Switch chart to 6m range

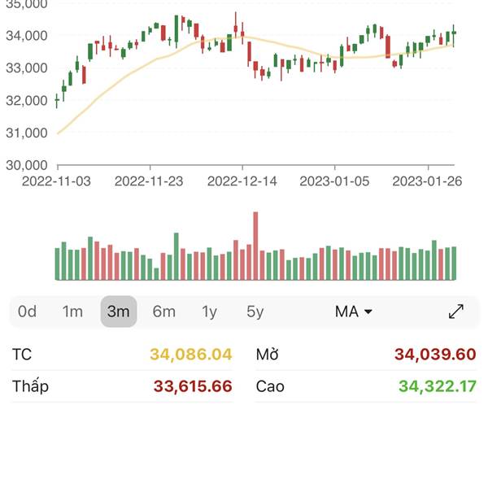[x=164, y=312]
